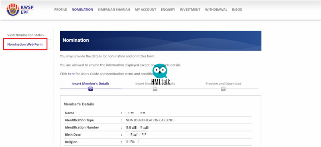Click the NEW IDENTIFICATION CARD NO. value

click(x=150, y=120)
